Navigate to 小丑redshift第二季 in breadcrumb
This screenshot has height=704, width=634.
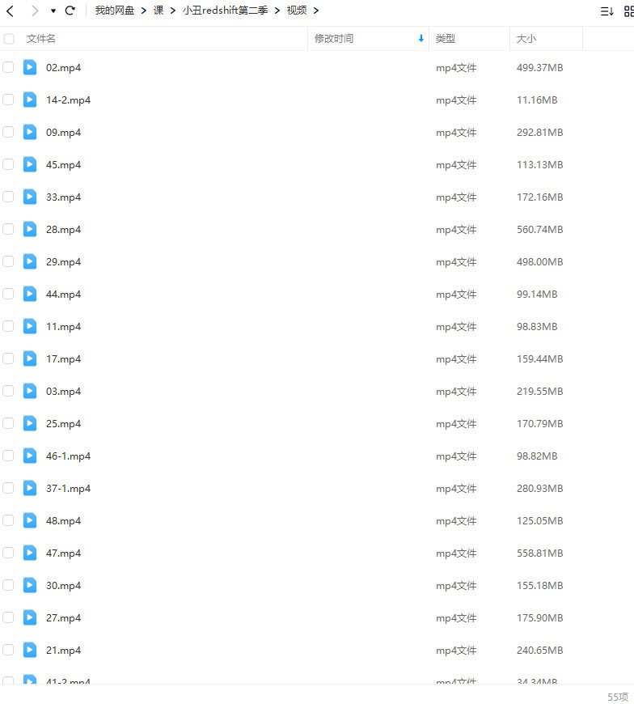click(226, 11)
